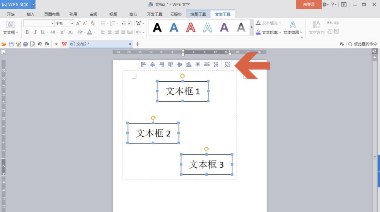Screen dimensions: 380x212
Task: Select the purple WordArt A style
Action: 224,28
